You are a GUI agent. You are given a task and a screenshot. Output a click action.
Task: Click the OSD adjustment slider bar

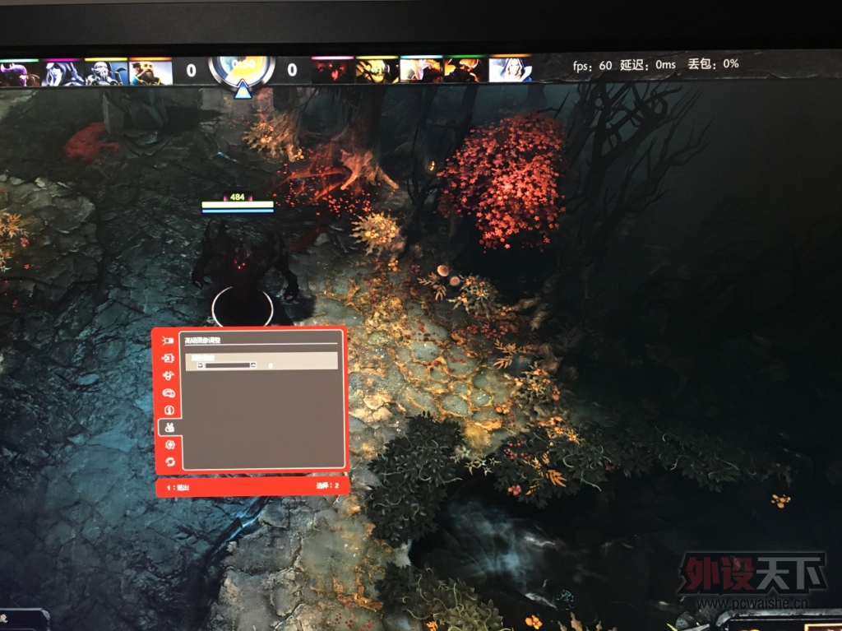[x=227, y=365]
